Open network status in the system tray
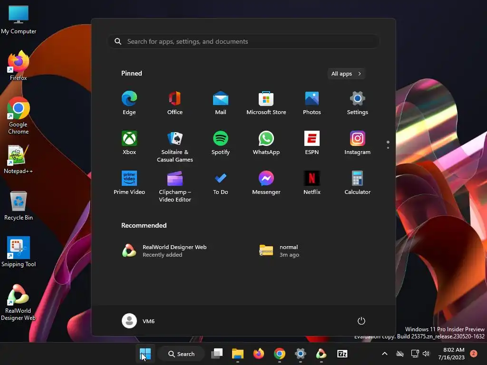 (415, 354)
